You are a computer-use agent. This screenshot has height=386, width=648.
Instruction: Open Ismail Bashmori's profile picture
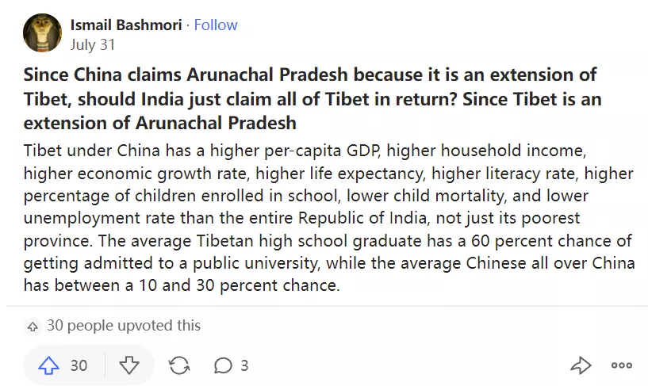[x=43, y=33]
